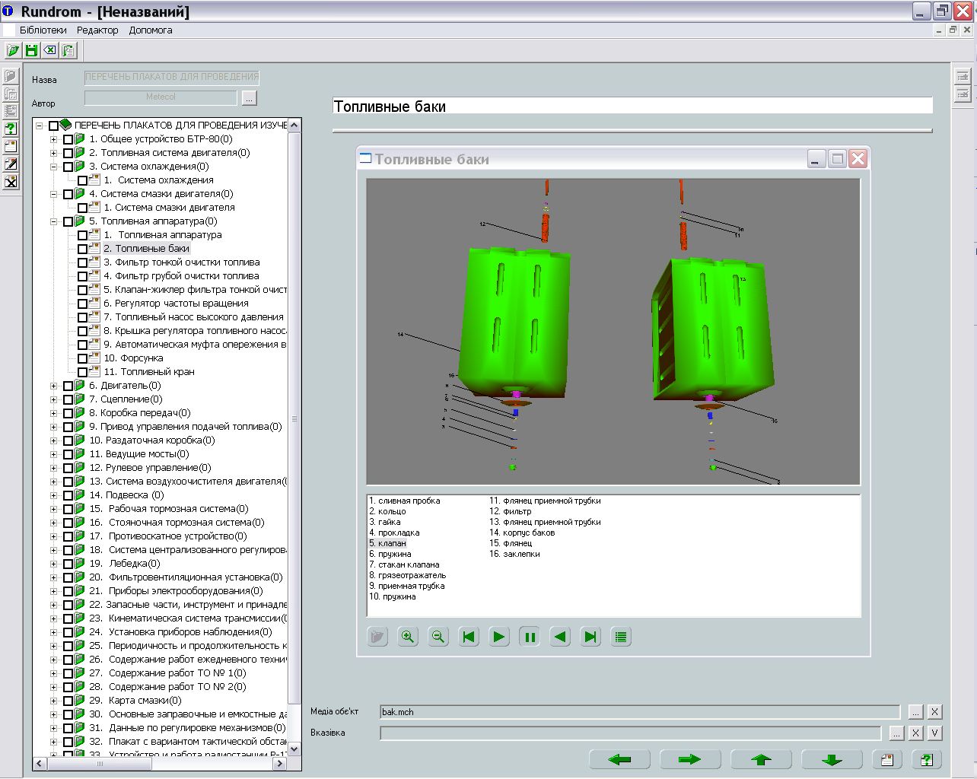Pause the animation playback
Image resolution: width=977 pixels, height=779 pixels.
pyautogui.click(x=530, y=637)
